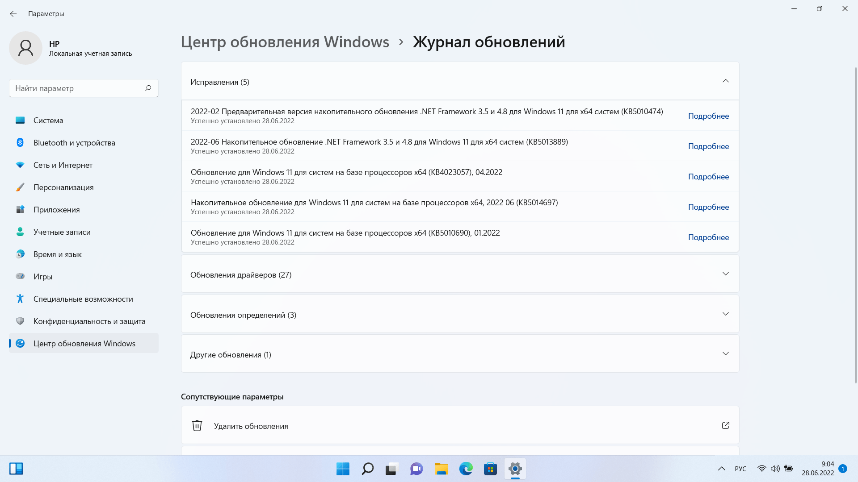Collapse the Исправления (5) section

click(x=460, y=81)
